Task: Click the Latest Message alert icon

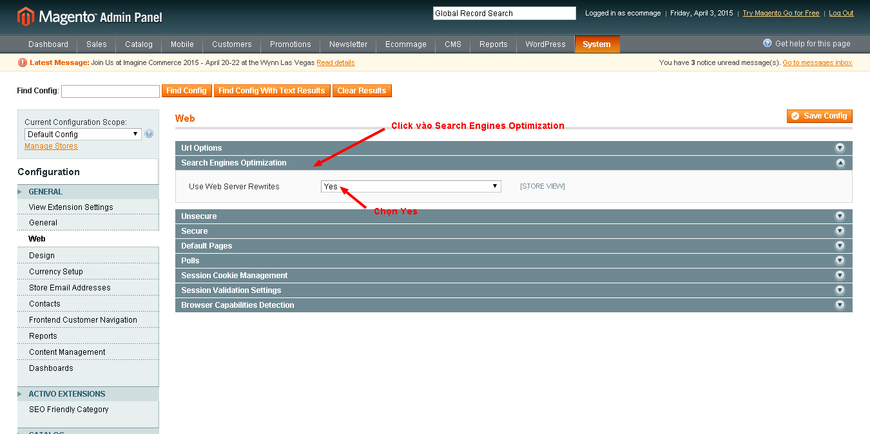Action: [x=23, y=62]
